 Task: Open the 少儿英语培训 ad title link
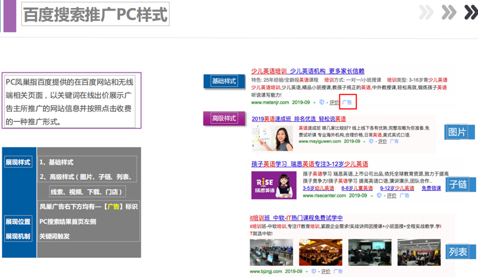(x=269, y=71)
